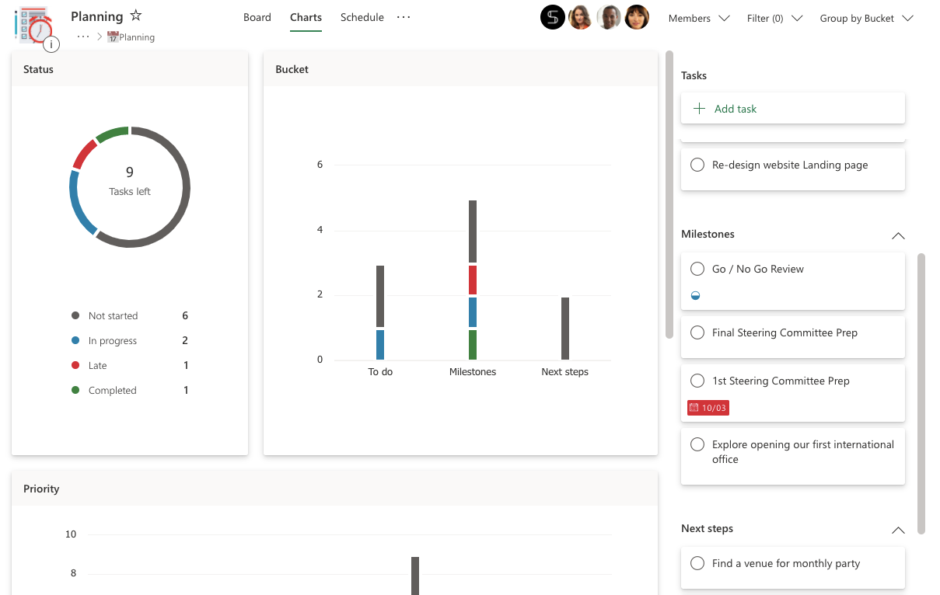Click the Not started legend dot
The image size is (940, 595).
75,316
